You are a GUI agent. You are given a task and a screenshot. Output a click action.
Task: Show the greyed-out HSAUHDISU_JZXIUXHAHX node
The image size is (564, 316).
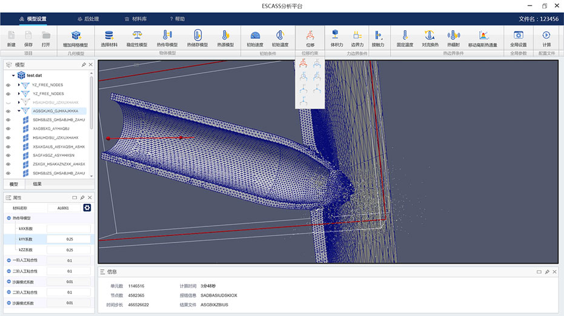[x=8, y=103]
